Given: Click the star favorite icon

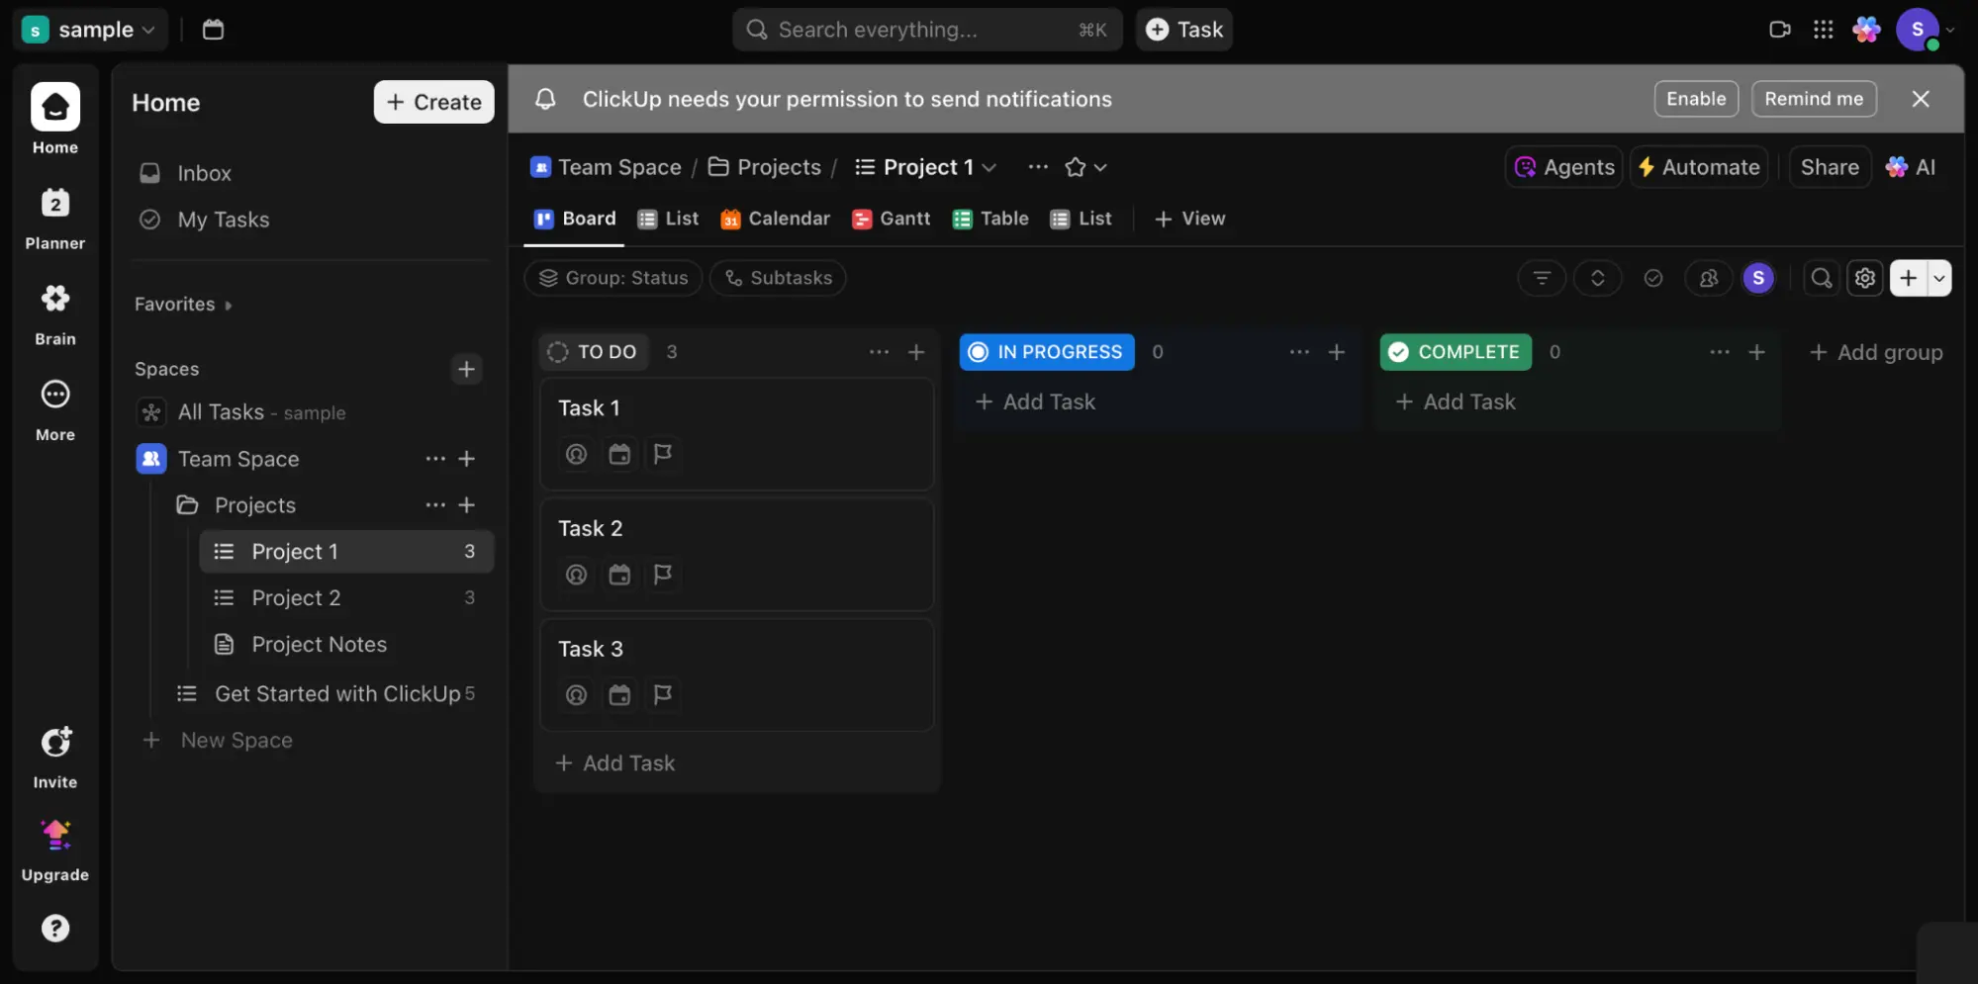Looking at the screenshot, I should 1076,167.
